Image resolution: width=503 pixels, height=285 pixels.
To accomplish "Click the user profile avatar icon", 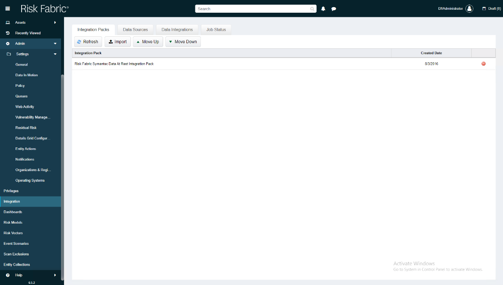I will (x=469, y=8).
